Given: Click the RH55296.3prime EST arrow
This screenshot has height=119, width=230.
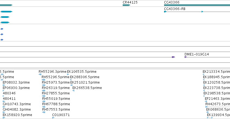Looking at the screenshot, I should (x=40, y=74).
